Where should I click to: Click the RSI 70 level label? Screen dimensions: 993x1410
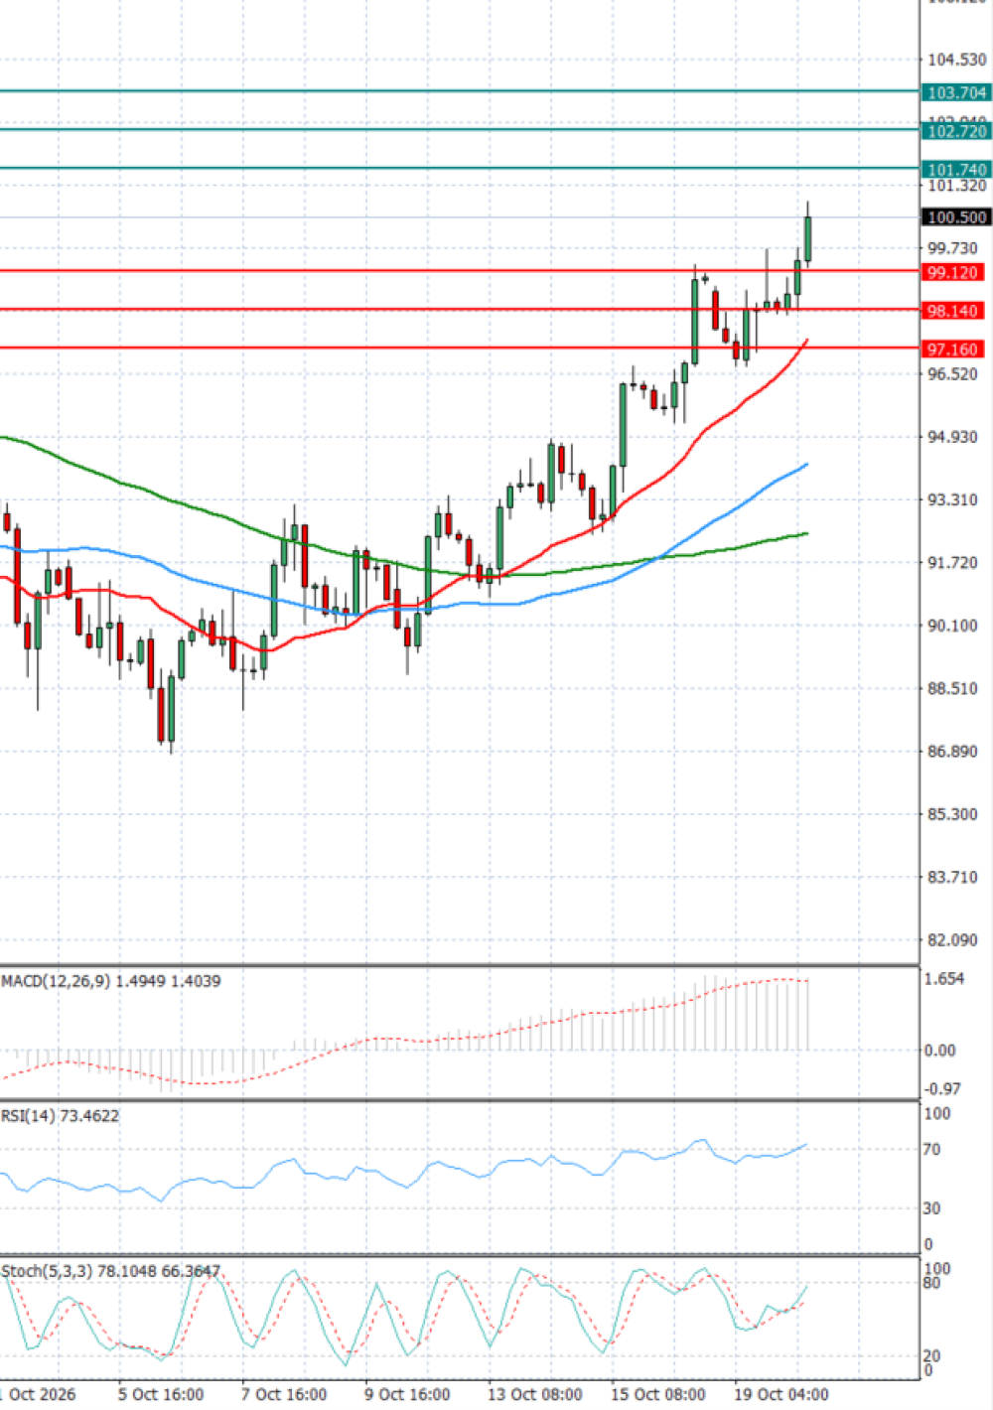click(931, 1150)
